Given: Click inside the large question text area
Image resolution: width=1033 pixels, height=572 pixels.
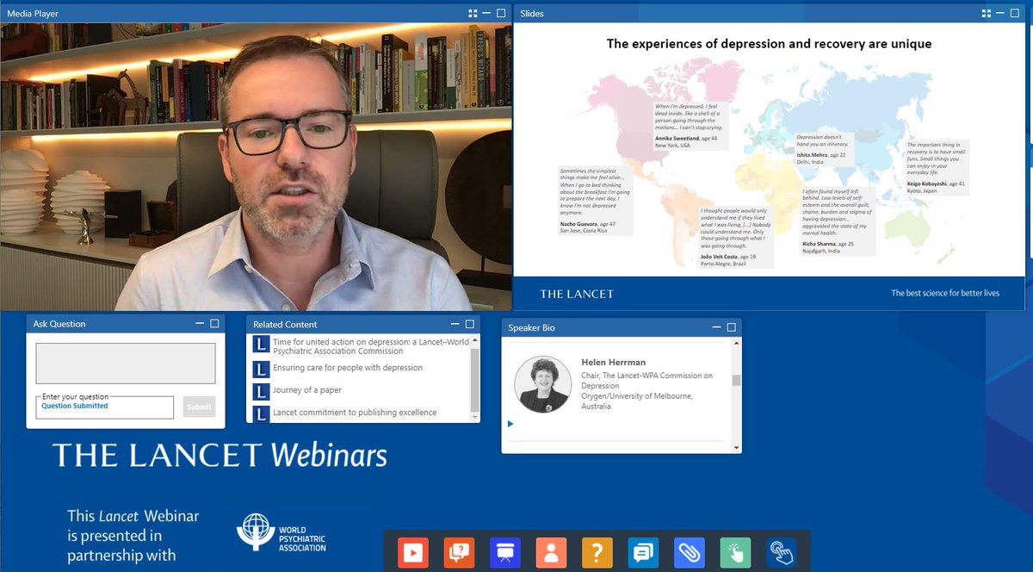Looking at the screenshot, I should pos(126,364).
